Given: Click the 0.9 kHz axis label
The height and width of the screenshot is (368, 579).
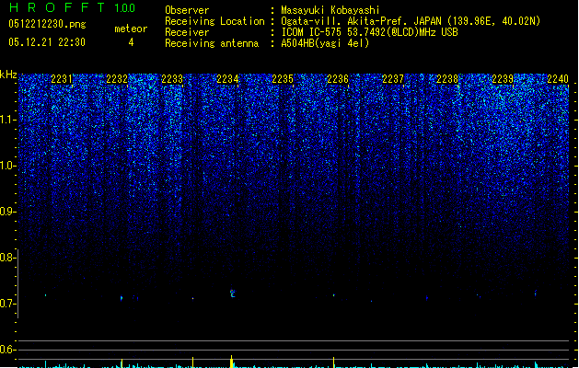Looking at the screenshot, I should [x=7, y=212].
